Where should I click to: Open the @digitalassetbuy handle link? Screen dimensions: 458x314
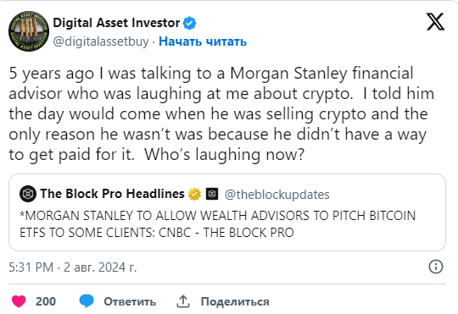101,41
